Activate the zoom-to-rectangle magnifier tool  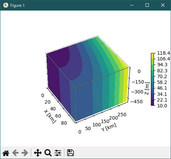point(48,153)
